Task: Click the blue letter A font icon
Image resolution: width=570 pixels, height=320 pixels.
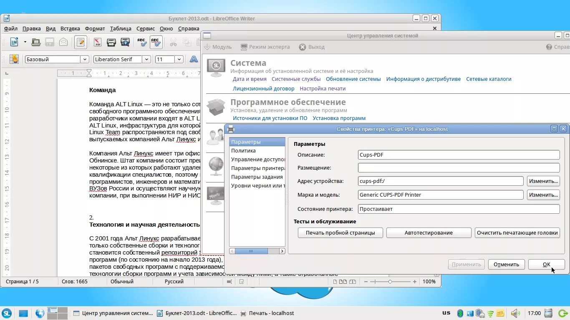Action: [194, 59]
